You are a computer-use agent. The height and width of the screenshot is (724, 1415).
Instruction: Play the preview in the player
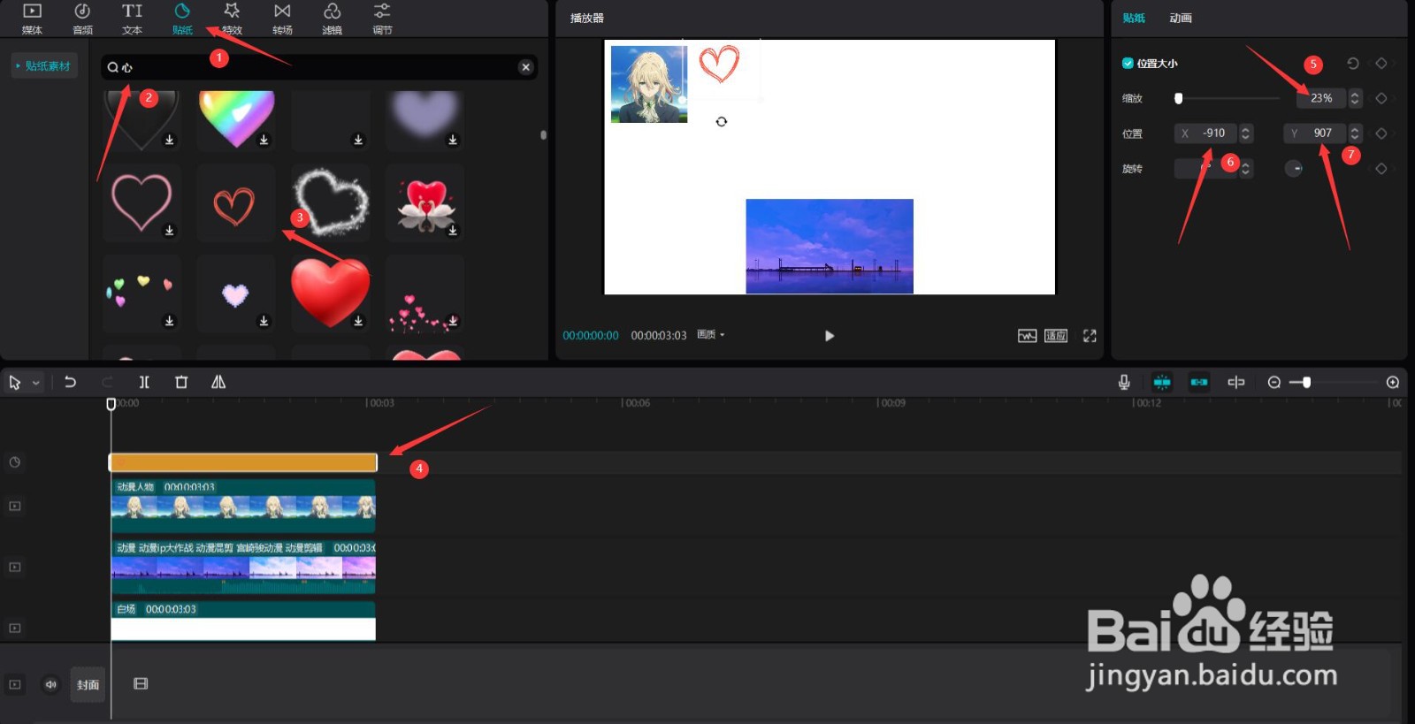tap(829, 336)
